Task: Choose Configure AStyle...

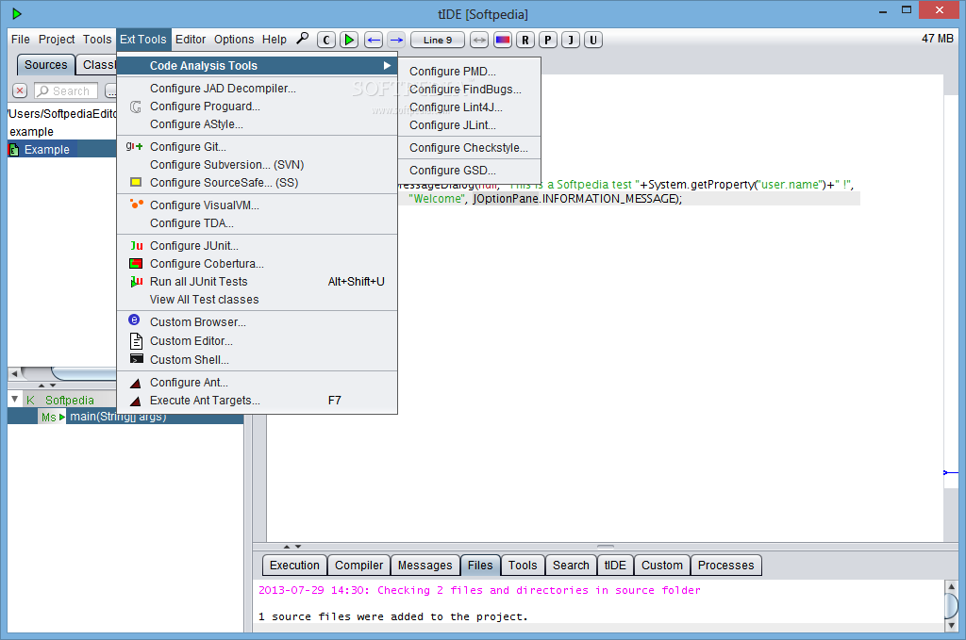Action: (257, 123)
